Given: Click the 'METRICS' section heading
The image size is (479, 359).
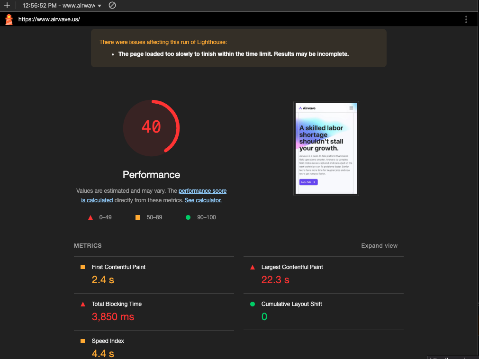Looking at the screenshot, I should tap(88, 246).
